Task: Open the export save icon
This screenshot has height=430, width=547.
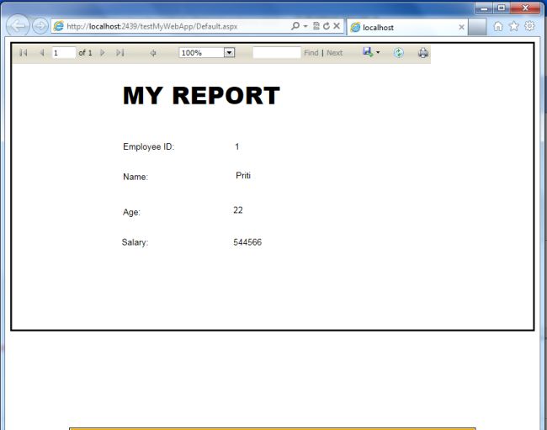Action: click(368, 52)
